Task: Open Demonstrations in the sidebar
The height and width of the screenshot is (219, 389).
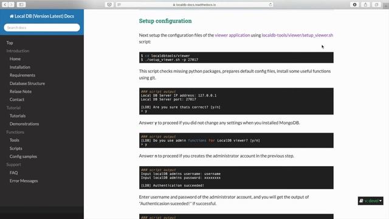Action: (24, 124)
